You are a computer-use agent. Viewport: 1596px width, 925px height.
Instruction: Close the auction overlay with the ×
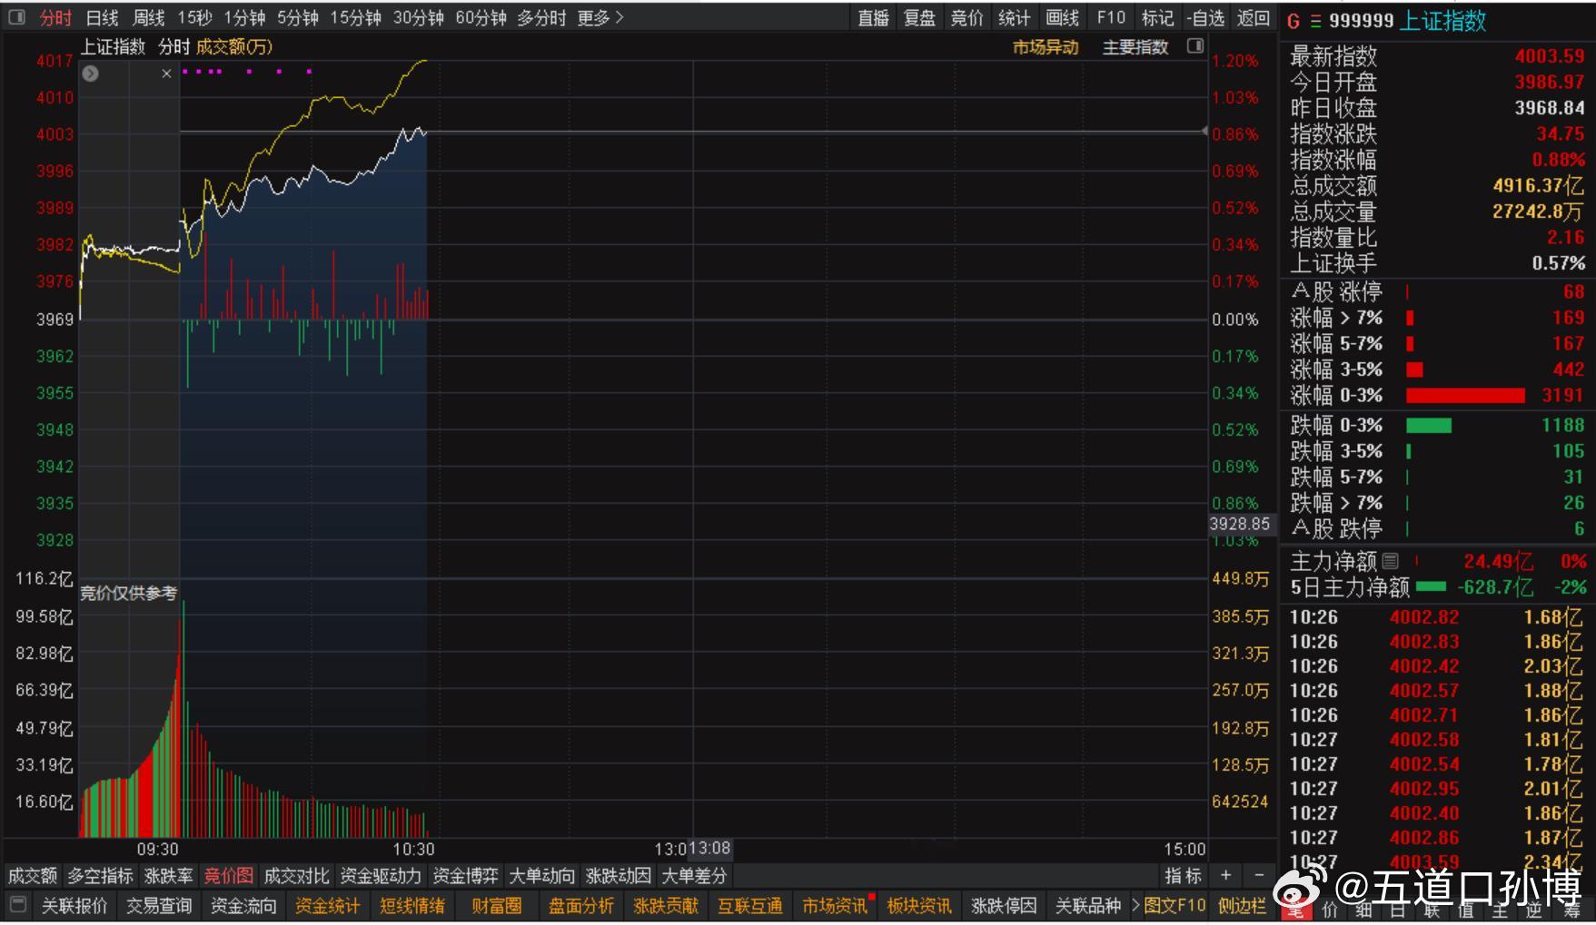pos(166,74)
